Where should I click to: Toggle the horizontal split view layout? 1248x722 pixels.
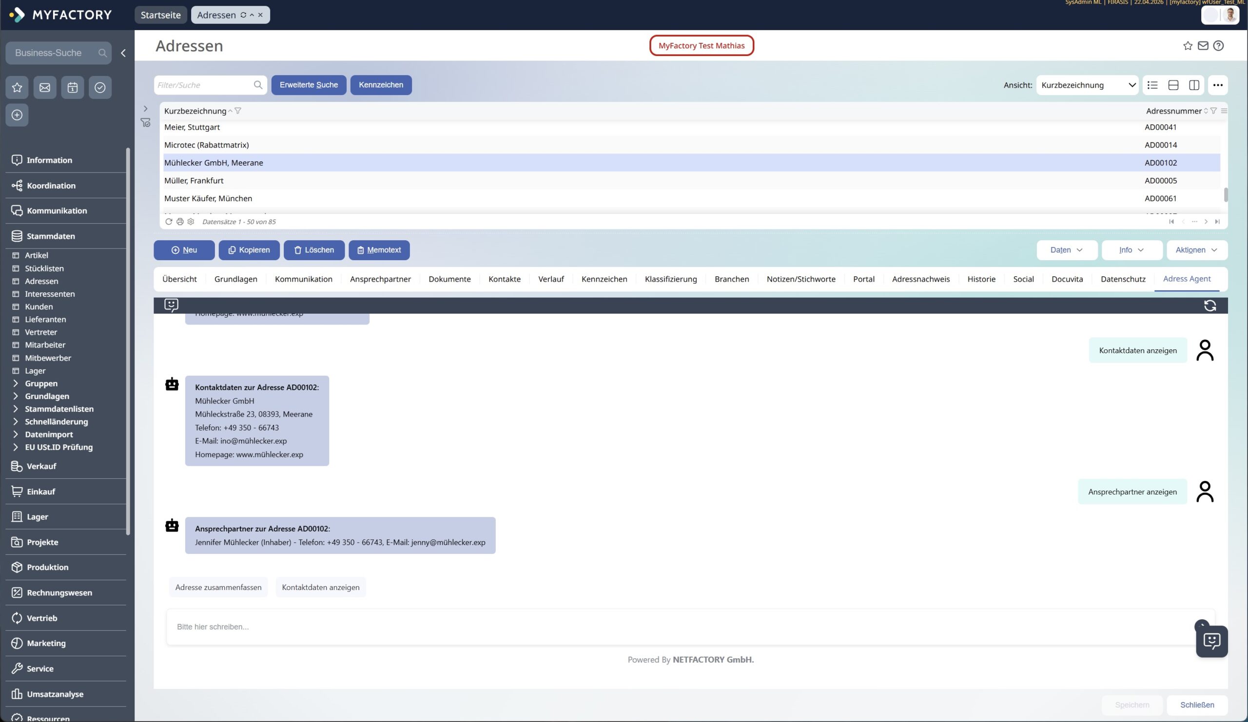(x=1173, y=85)
